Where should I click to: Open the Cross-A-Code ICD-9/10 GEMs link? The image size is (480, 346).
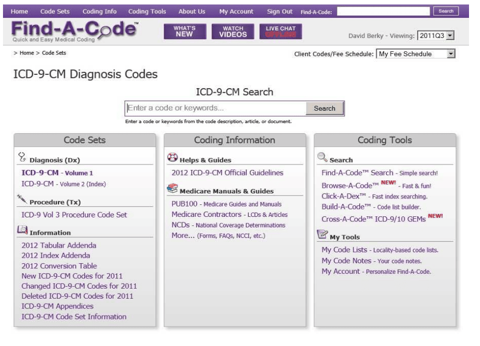click(373, 219)
